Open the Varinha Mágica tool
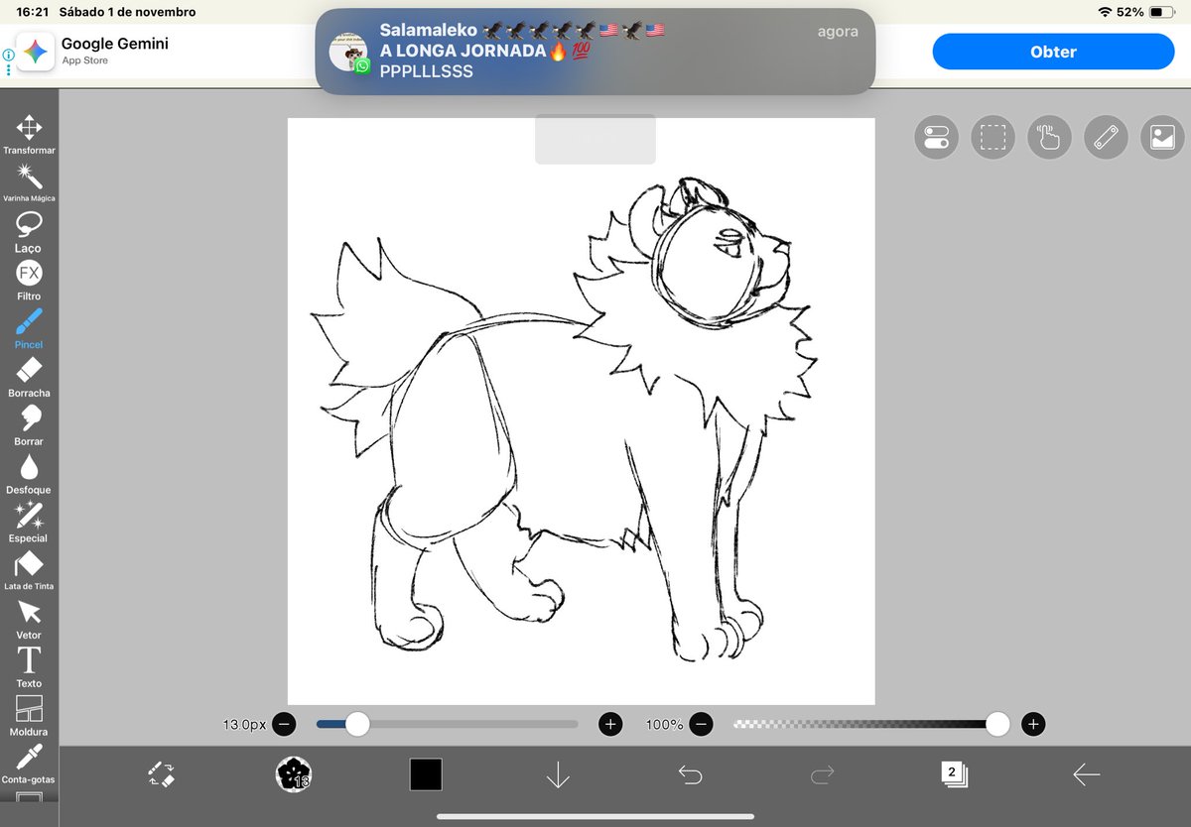This screenshot has height=827, width=1191. pyautogui.click(x=28, y=176)
